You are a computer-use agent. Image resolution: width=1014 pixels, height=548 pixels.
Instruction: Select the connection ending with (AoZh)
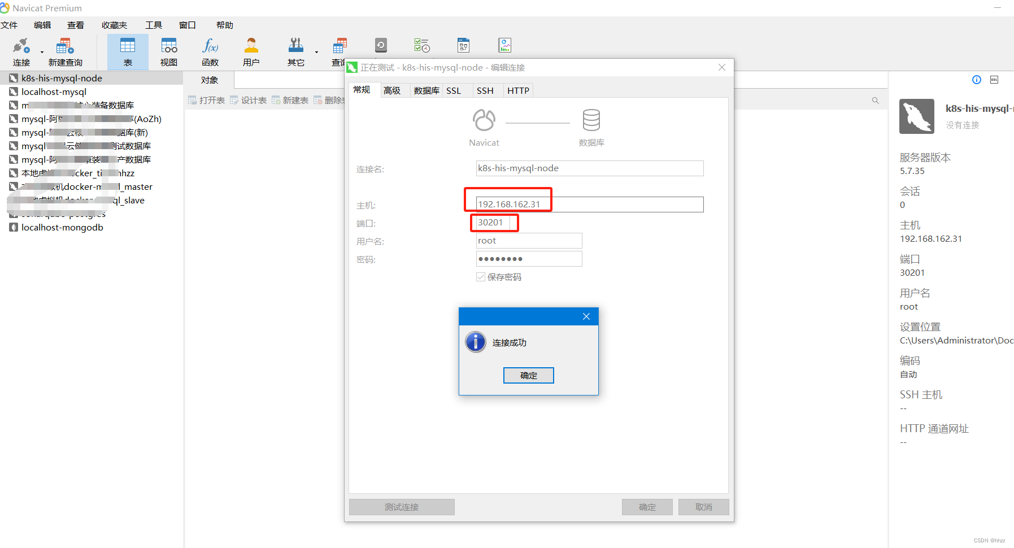92,119
